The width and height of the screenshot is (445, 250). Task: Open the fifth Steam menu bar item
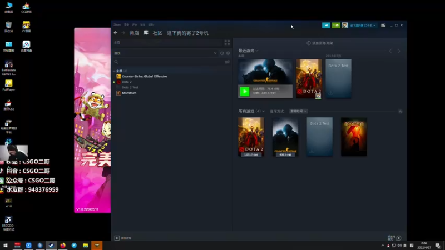click(x=151, y=24)
